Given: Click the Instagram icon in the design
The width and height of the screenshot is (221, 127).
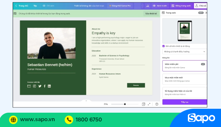Looking at the screenshot, I should [34, 86].
